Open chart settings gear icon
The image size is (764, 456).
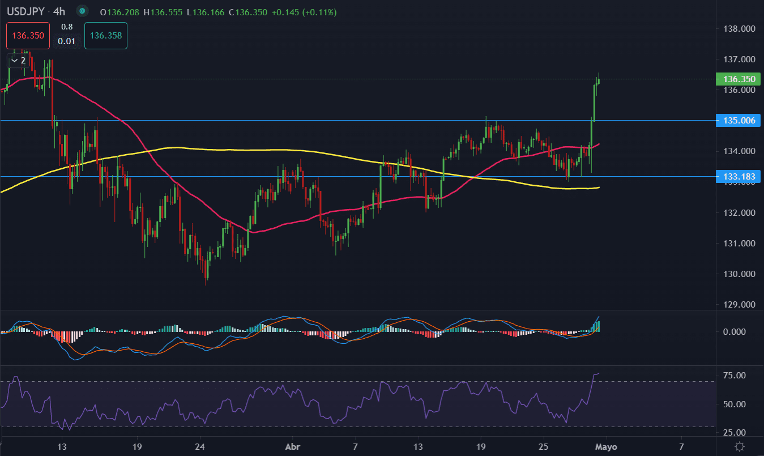pos(739,446)
